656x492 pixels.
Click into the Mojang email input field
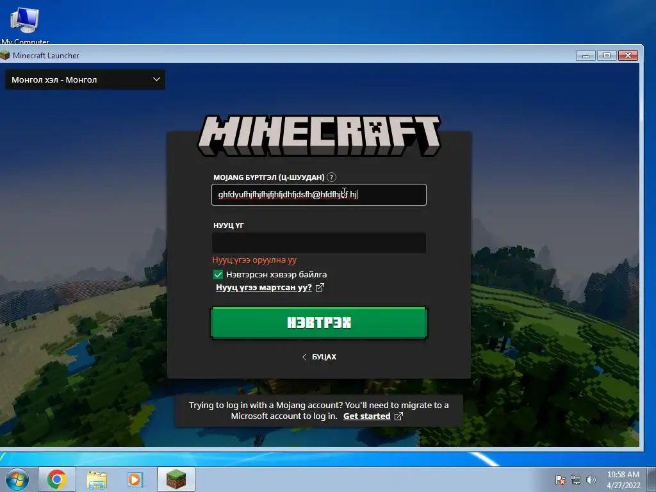319,195
